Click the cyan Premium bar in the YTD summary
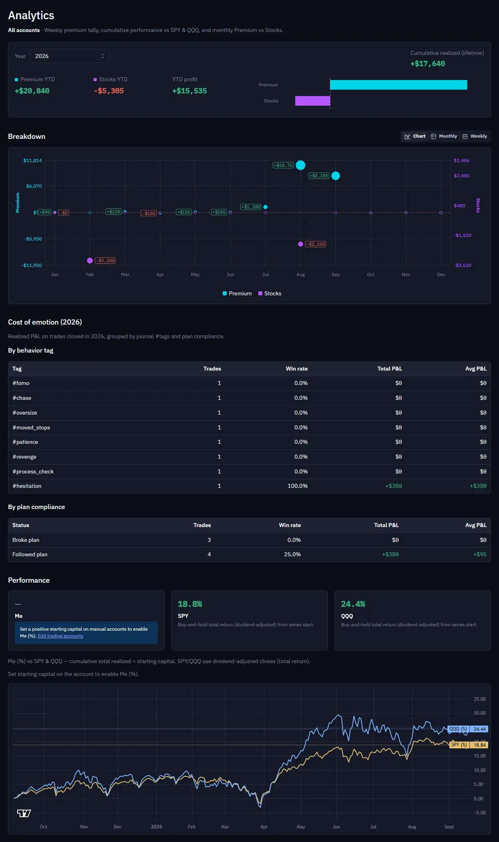This screenshot has width=499, height=842. click(399, 85)
